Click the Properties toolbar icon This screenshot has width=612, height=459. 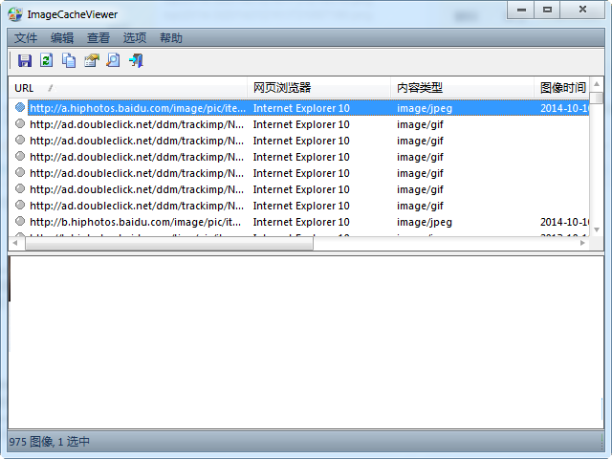91,61
